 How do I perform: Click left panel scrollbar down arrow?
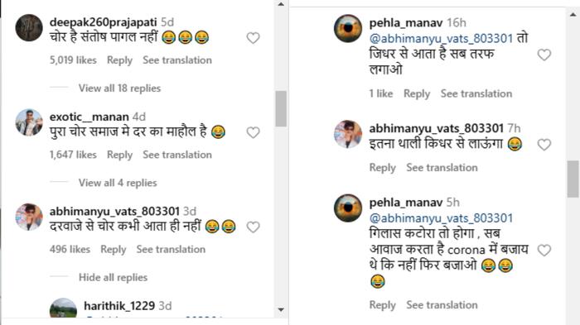click(x=281, y=309)
